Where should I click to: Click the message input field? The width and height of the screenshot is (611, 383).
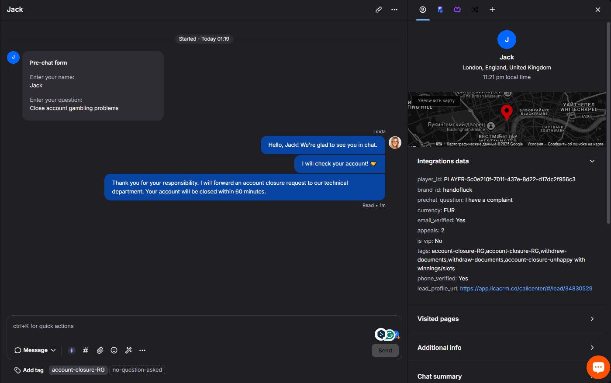point(192,326)
